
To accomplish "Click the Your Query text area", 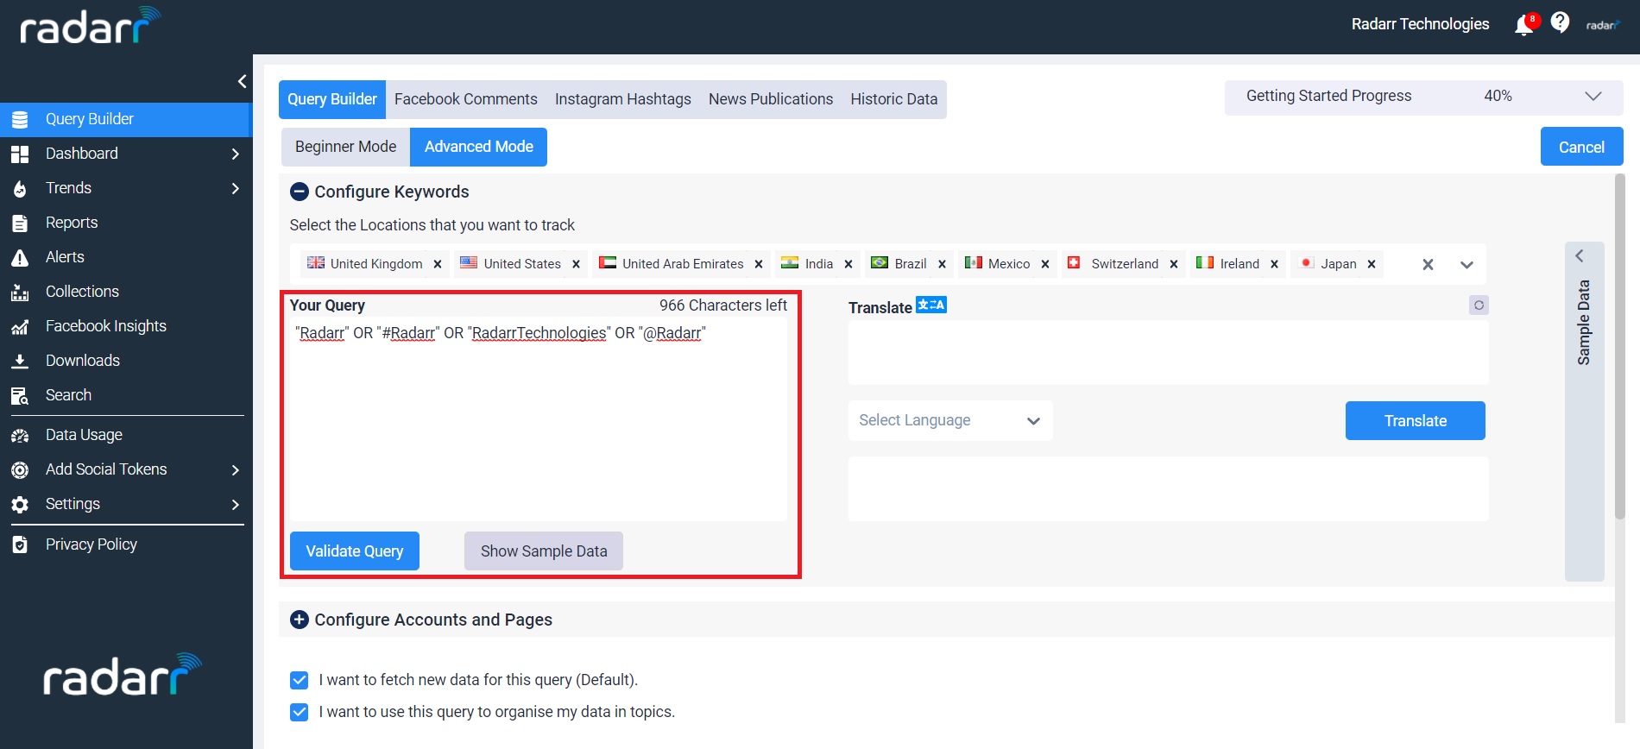I will [x=539, y=419].
